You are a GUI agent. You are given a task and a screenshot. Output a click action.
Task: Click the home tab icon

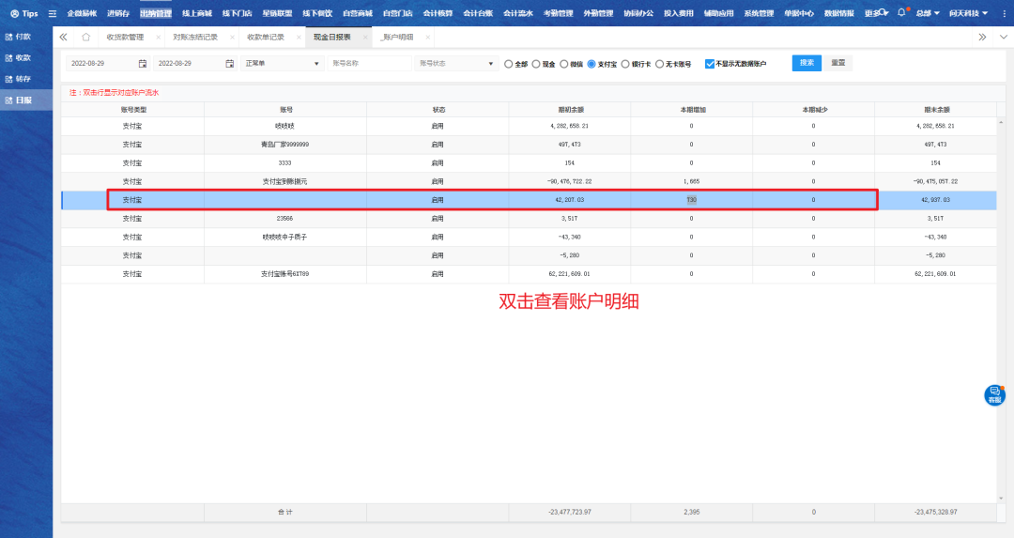click(x=86, y=37)
